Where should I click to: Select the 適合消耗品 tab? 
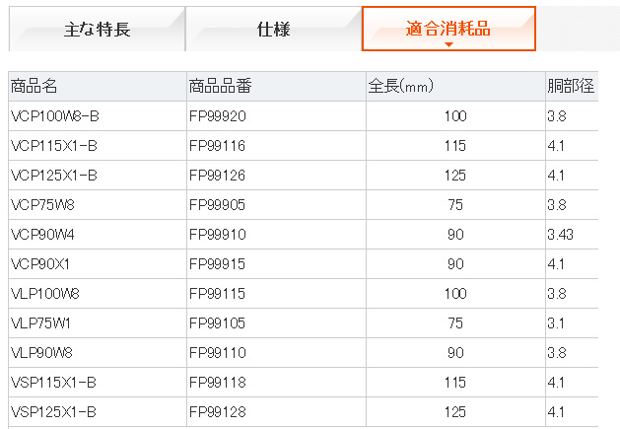[x=448, y=29]
